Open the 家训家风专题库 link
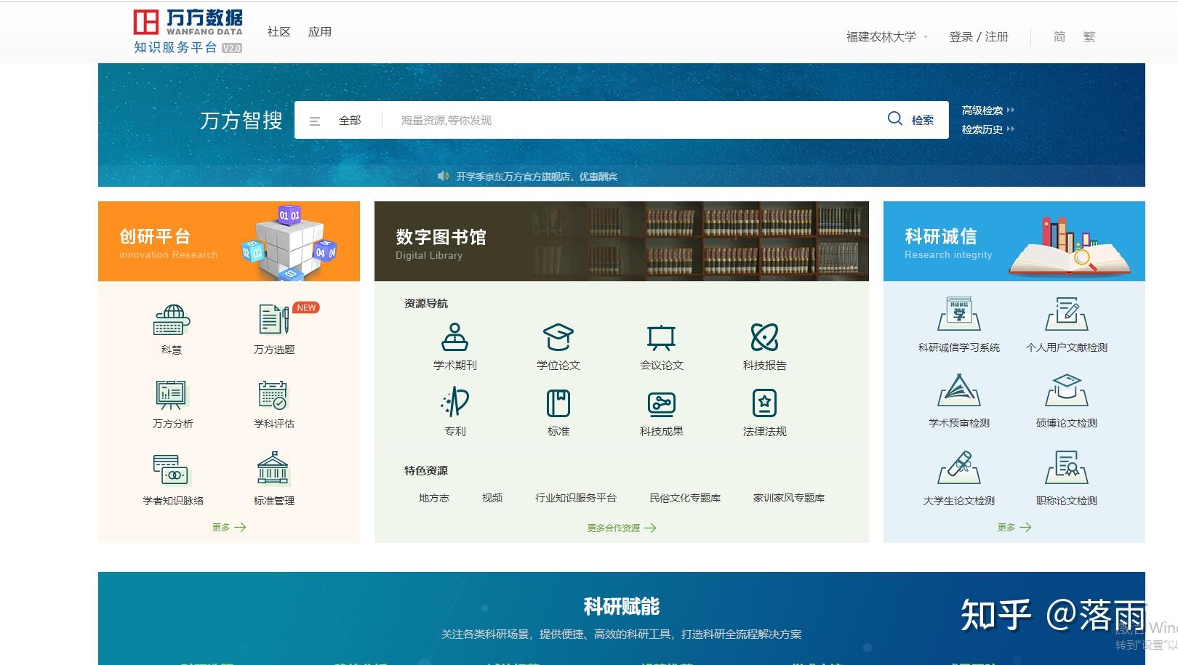The image size is (1178, 665). (x=789, y=498)
